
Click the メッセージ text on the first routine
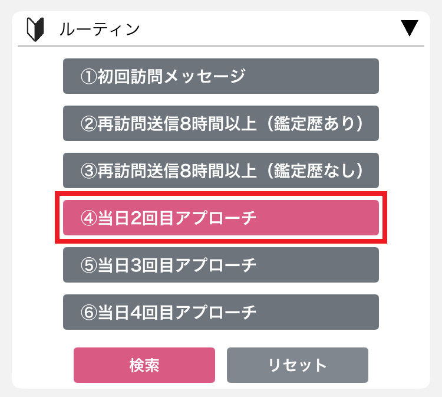tap(205, 77)
